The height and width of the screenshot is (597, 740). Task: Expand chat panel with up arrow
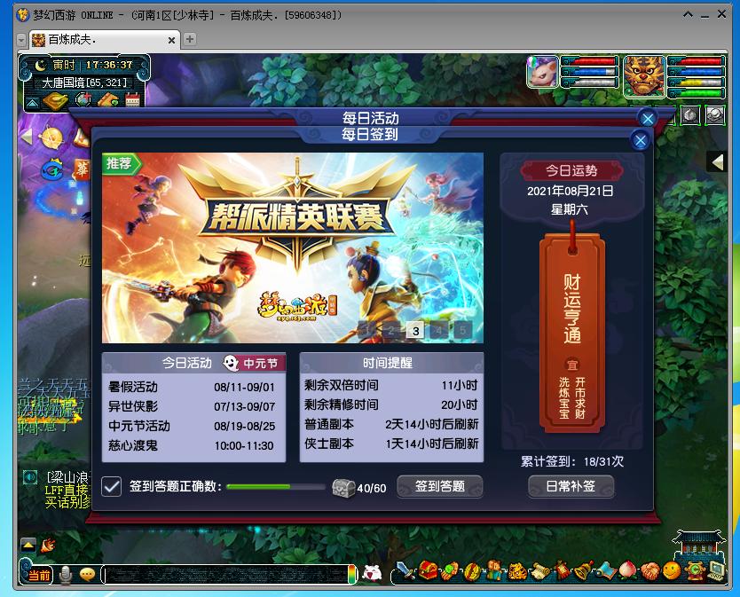[x=28, y=545]
